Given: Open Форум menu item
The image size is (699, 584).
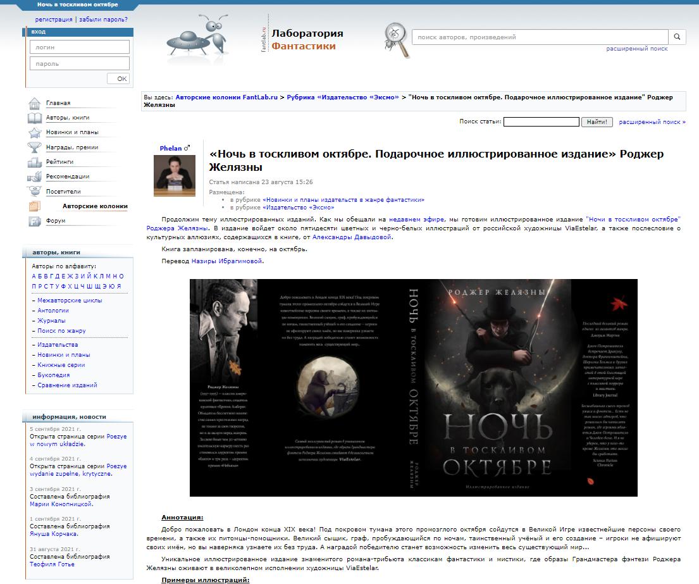Looking at the screenshot, I should click(x=56, y=221).
